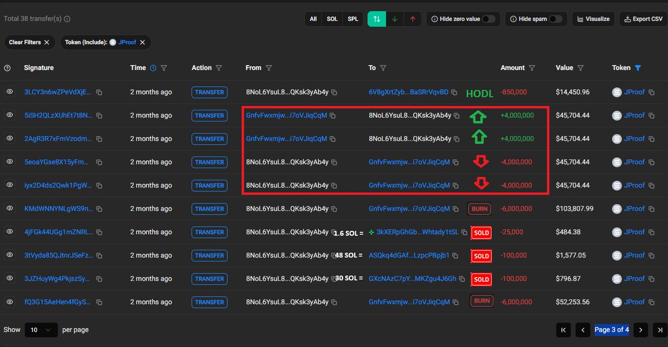
Task: Open the Token column filter
Action: pyautogui.click(x=638, y=68)
